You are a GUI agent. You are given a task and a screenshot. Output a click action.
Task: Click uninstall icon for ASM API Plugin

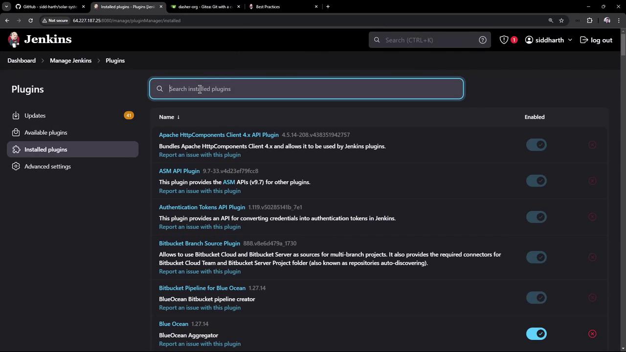(592, 181)
